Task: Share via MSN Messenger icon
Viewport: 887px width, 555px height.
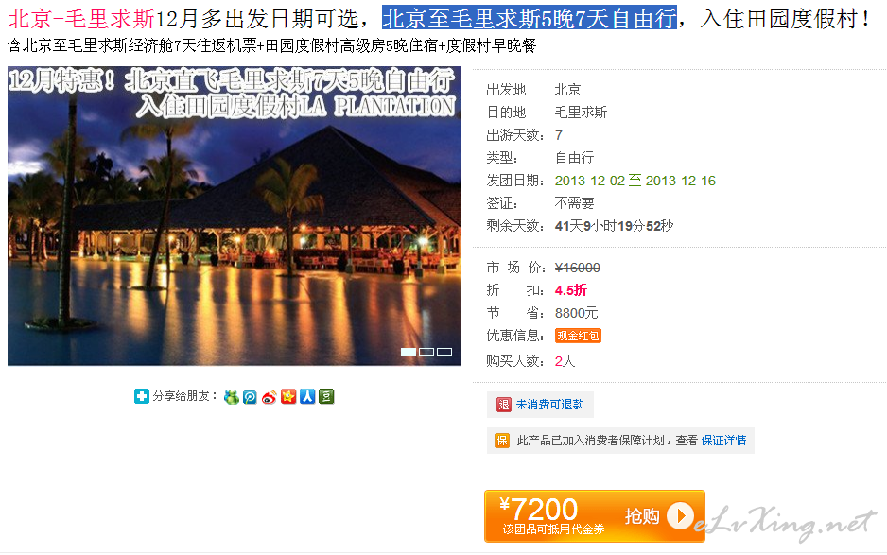Action: click(231, 397)
